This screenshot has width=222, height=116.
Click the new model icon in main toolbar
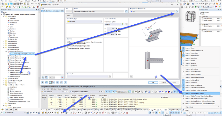click(3, 3)
